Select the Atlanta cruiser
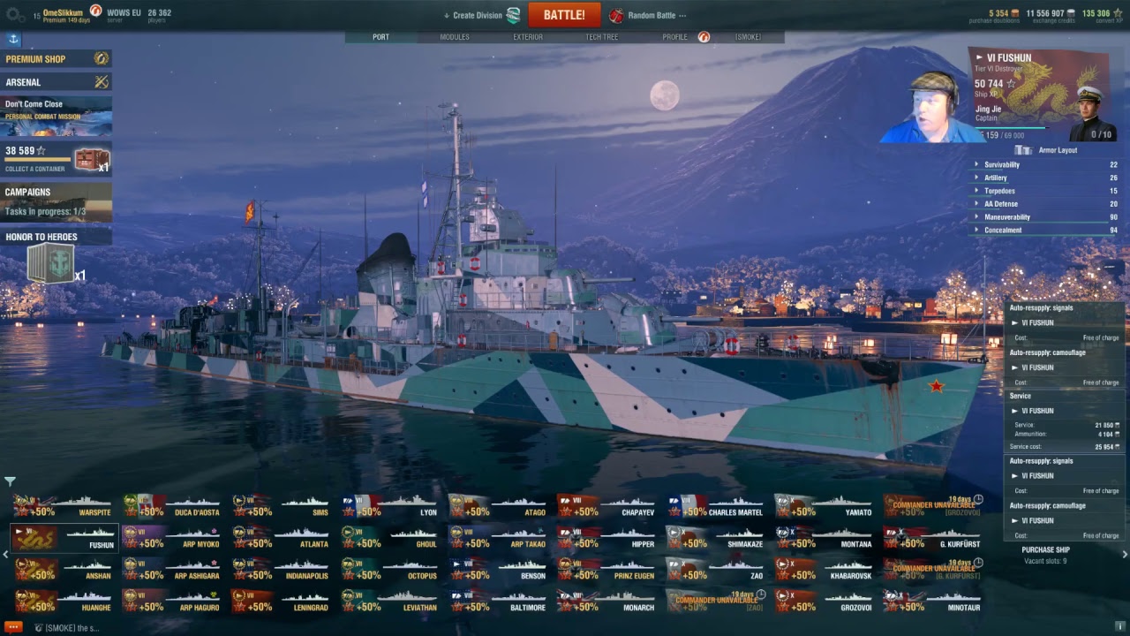1130x636 pixels. (280, 539)
